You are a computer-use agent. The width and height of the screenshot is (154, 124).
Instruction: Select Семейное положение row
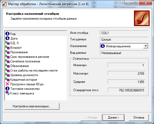pos(36,61)
